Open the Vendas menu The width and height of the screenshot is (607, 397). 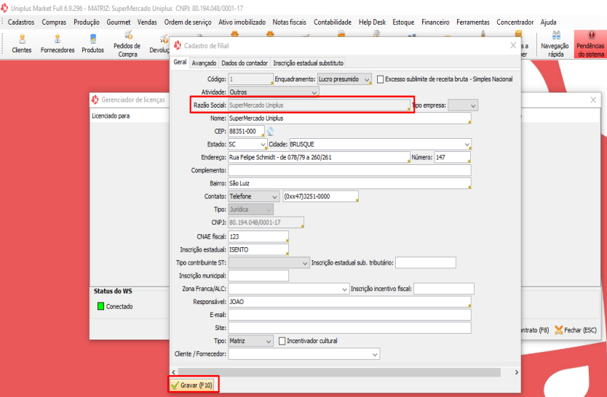tap(147, 22)
